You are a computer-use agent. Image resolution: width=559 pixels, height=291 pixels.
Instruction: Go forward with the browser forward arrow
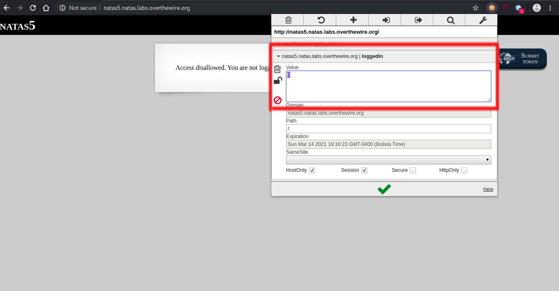point(20,8)
